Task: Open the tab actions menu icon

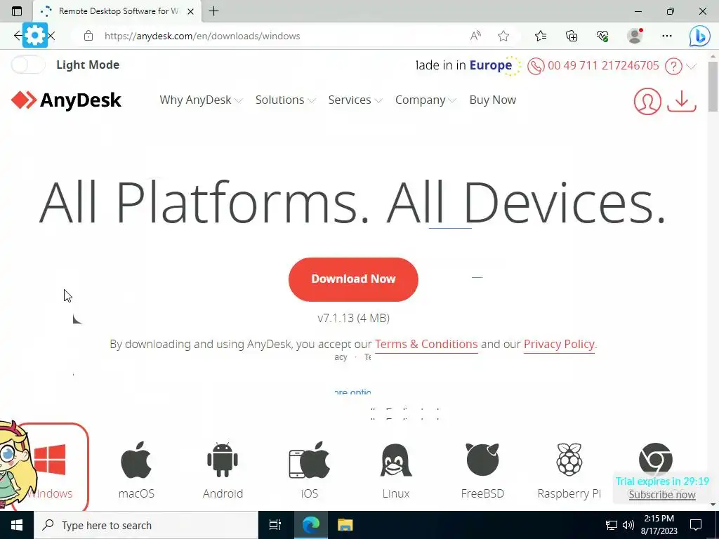Action: (17, 11)
